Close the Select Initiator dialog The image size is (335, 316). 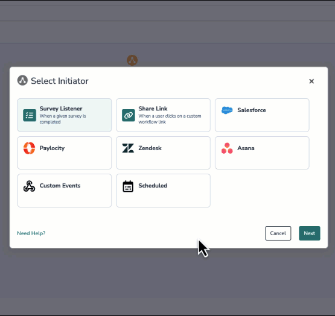[x=311, y=81]
